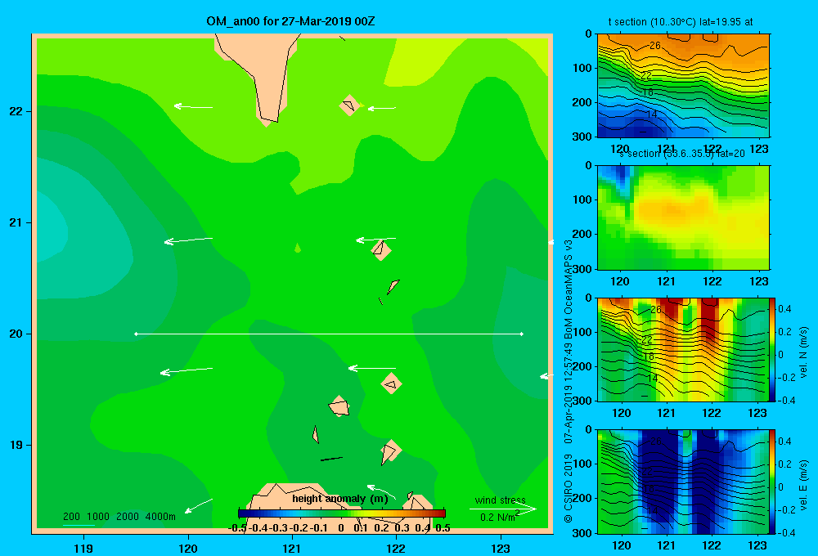Click the "t section (10..30°C) lat=19.95" heading
The width and height of the screenshot is (818, 556).
tap(681, 22)
